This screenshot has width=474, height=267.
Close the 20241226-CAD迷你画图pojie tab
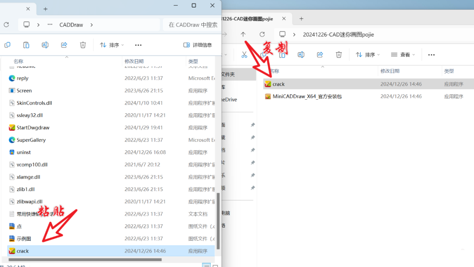click(x=284, y=19)
